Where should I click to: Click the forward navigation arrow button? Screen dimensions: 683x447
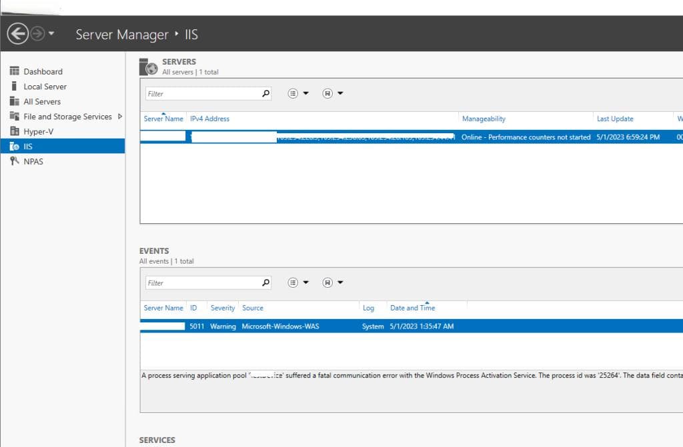pos(38,33)
